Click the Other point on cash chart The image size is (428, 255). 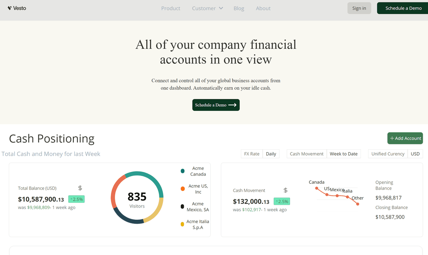tap(358, 204)
